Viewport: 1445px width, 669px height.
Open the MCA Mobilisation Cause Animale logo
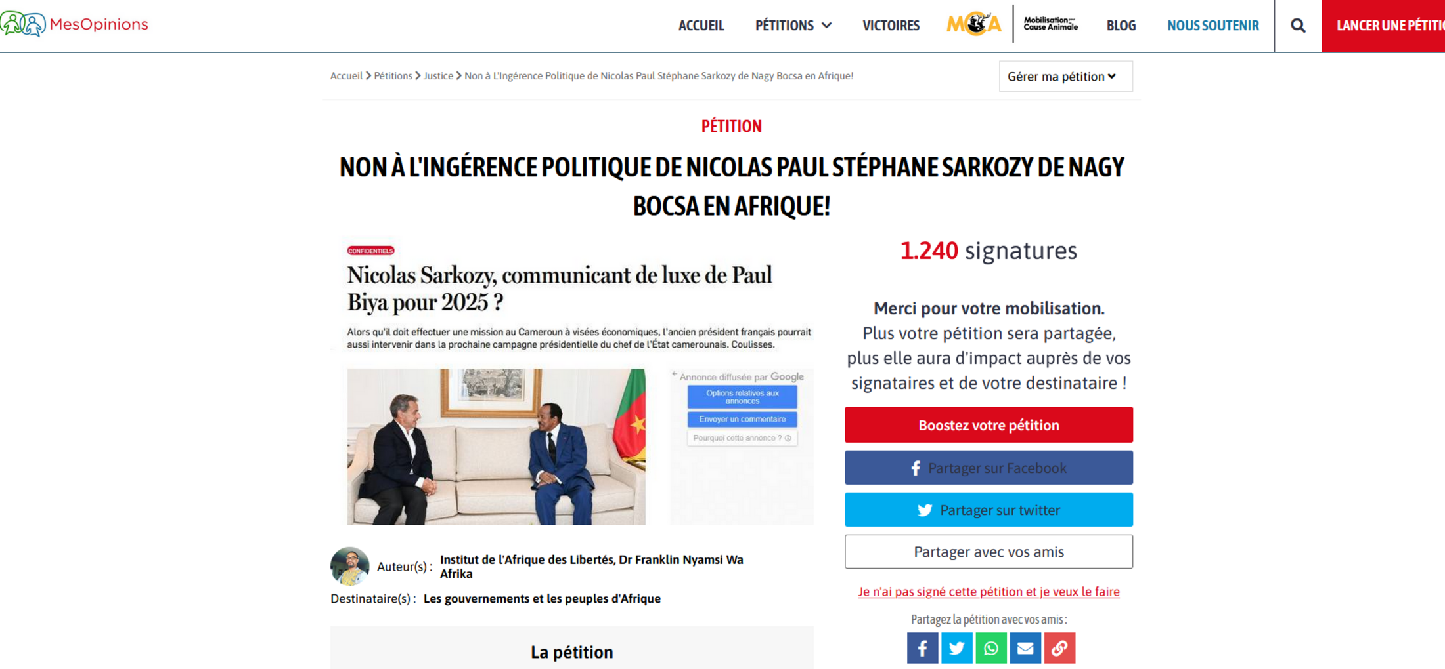tap(1012, 24)
